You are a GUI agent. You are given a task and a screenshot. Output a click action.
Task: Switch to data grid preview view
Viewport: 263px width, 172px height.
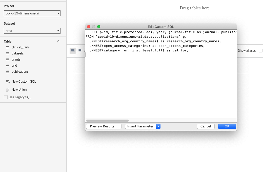(x=73, y=51)
